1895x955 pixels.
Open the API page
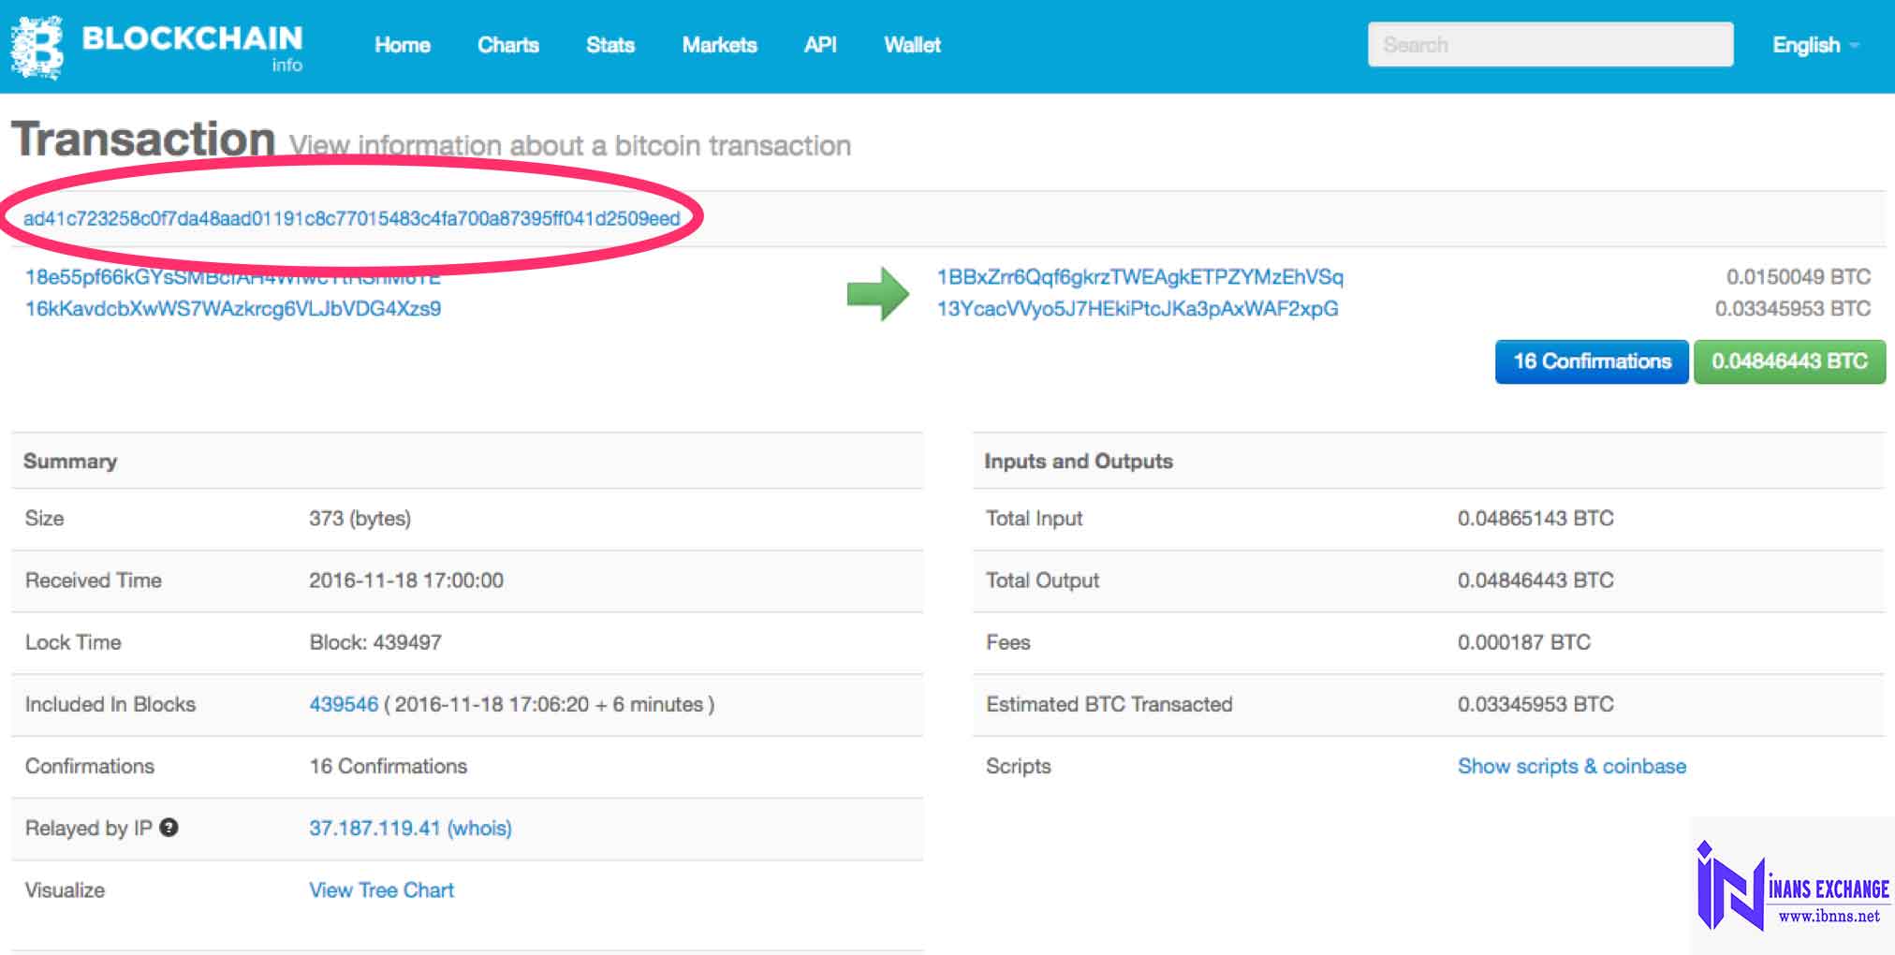(x=820, y=45)
